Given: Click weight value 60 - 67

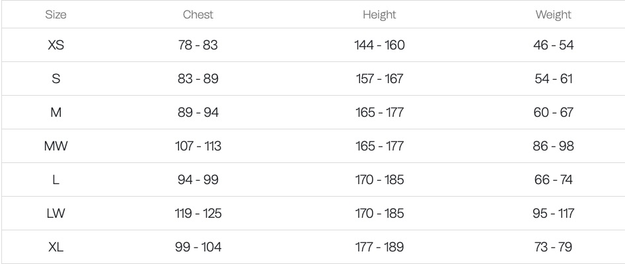Looking at the screenshot, I should point(553,112).
